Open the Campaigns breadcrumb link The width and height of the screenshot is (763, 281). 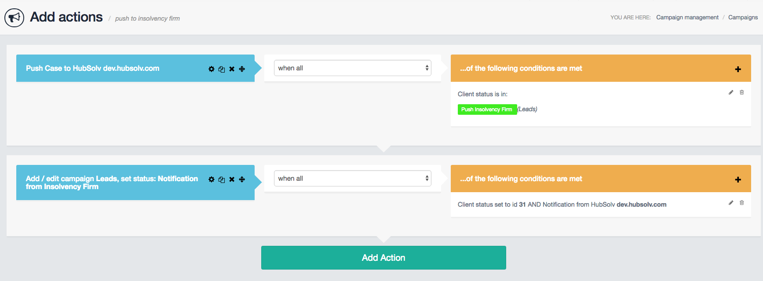pos(743,18)
